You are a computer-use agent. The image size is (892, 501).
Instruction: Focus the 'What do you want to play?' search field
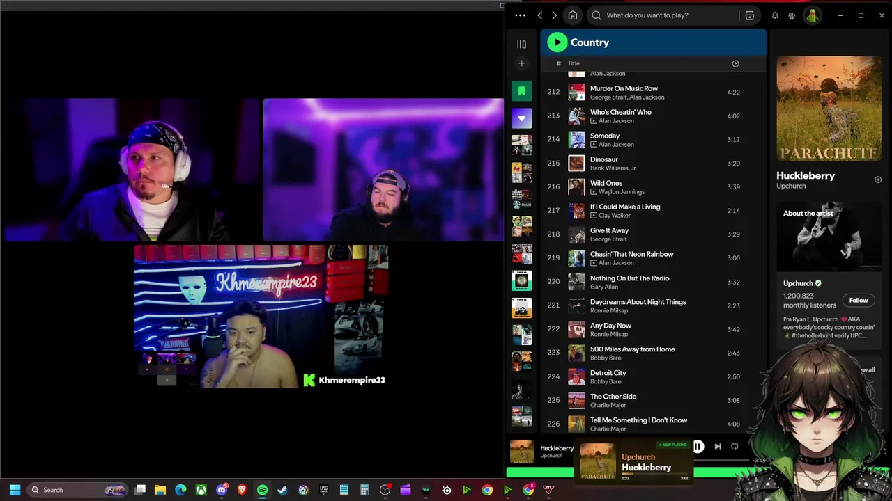pos(672,15)
